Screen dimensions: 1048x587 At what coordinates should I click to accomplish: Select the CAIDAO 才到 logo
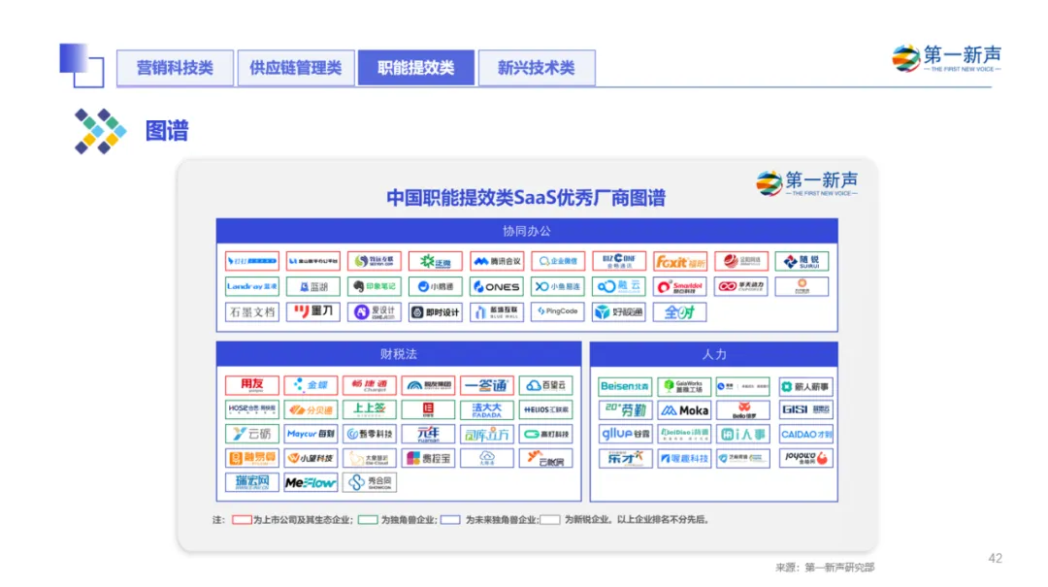pos(806,434)
